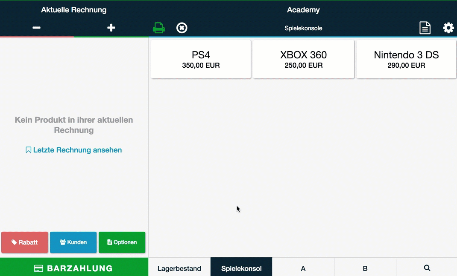The image size is (457, 276).
Task: Pay with the BARZAHLUNG button
Action: click(x=74, y=267)
